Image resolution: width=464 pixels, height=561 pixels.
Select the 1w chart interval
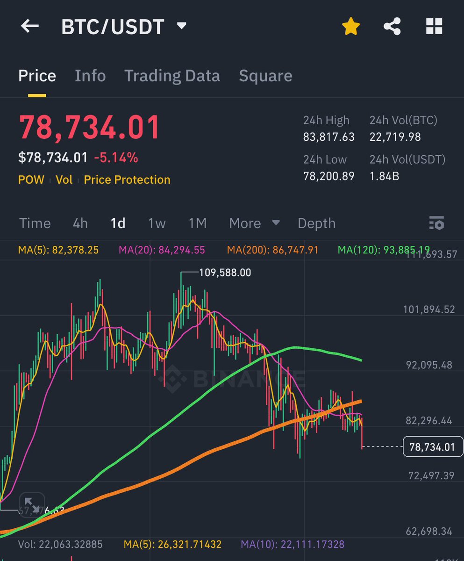157,223
